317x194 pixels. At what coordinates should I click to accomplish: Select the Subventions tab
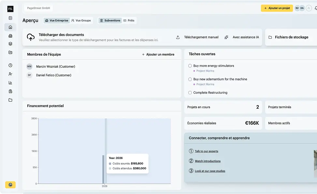(x=110, y=21)
